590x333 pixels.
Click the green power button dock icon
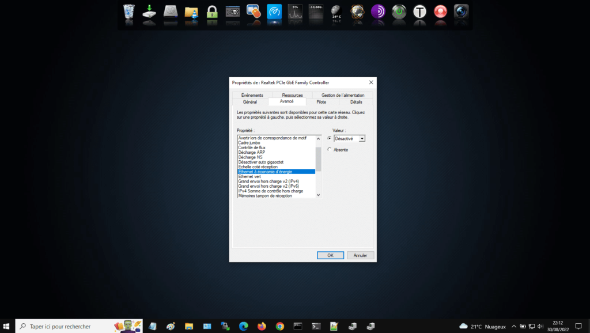[399, 12]
